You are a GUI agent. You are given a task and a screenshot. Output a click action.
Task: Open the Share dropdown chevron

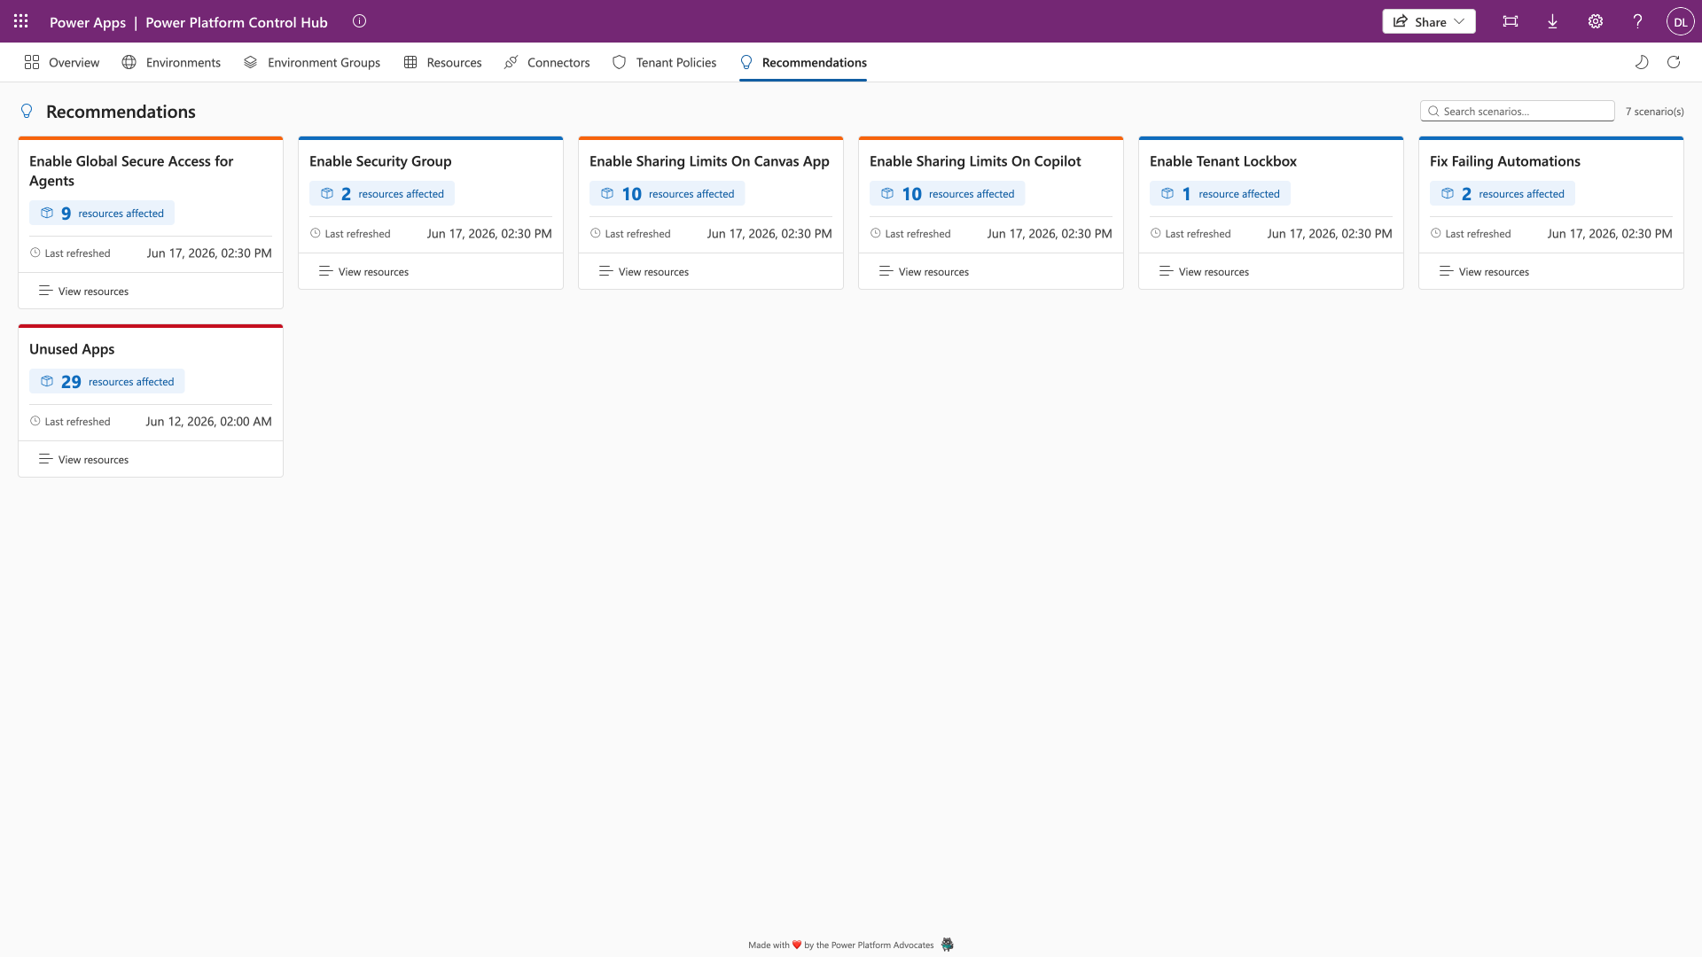[1459, 21]
